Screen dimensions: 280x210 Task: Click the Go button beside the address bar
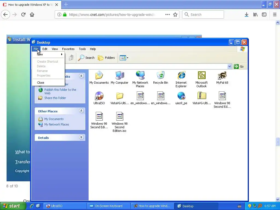pos(238,66)
